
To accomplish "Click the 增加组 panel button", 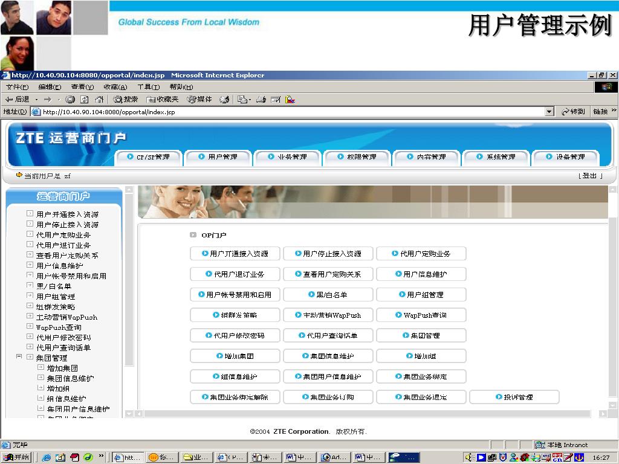I will tap(421, 356).
